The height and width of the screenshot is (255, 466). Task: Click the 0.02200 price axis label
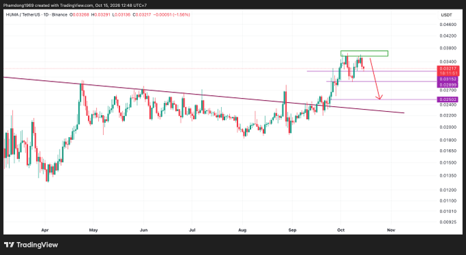click(x=448, y=115)
